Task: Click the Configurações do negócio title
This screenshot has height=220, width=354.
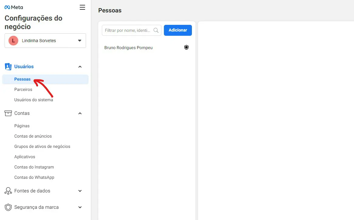Action: coord(33,22)
